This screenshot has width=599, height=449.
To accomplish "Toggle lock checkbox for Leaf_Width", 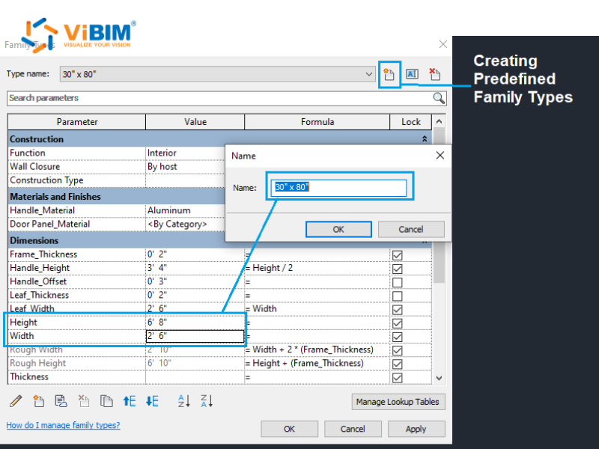I will coord(398,310).
